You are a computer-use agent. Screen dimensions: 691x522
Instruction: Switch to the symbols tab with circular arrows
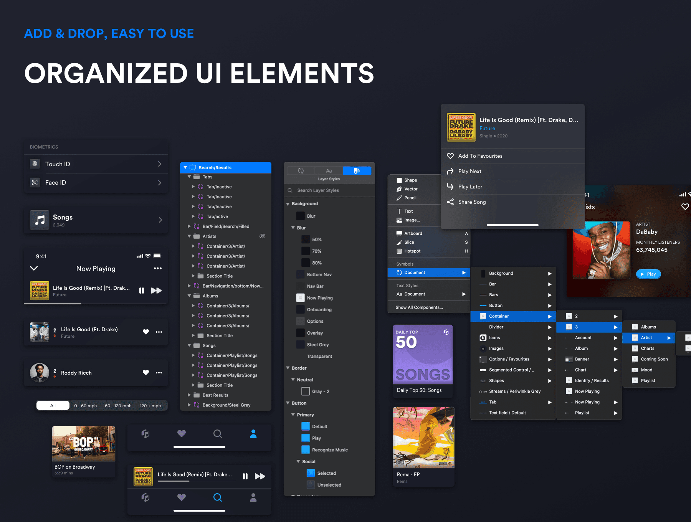[301, 171]
